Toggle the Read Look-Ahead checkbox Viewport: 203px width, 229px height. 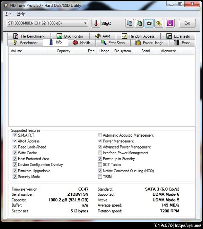[15, 147]
